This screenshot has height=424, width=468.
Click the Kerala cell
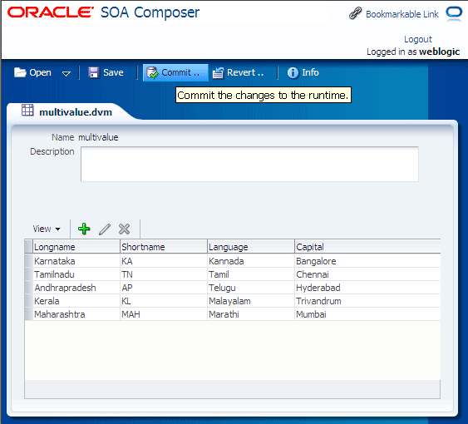pyautogui.click(x=76, y=301)
